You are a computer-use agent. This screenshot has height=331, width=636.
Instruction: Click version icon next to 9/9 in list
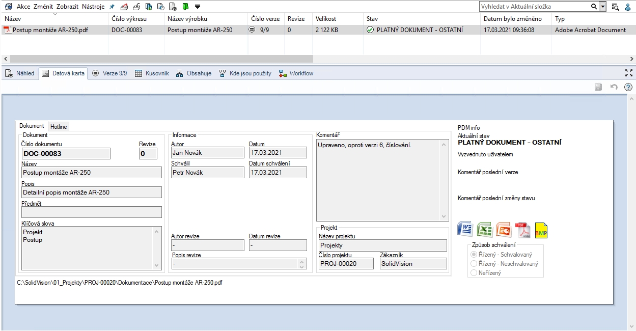coord(252,30)
